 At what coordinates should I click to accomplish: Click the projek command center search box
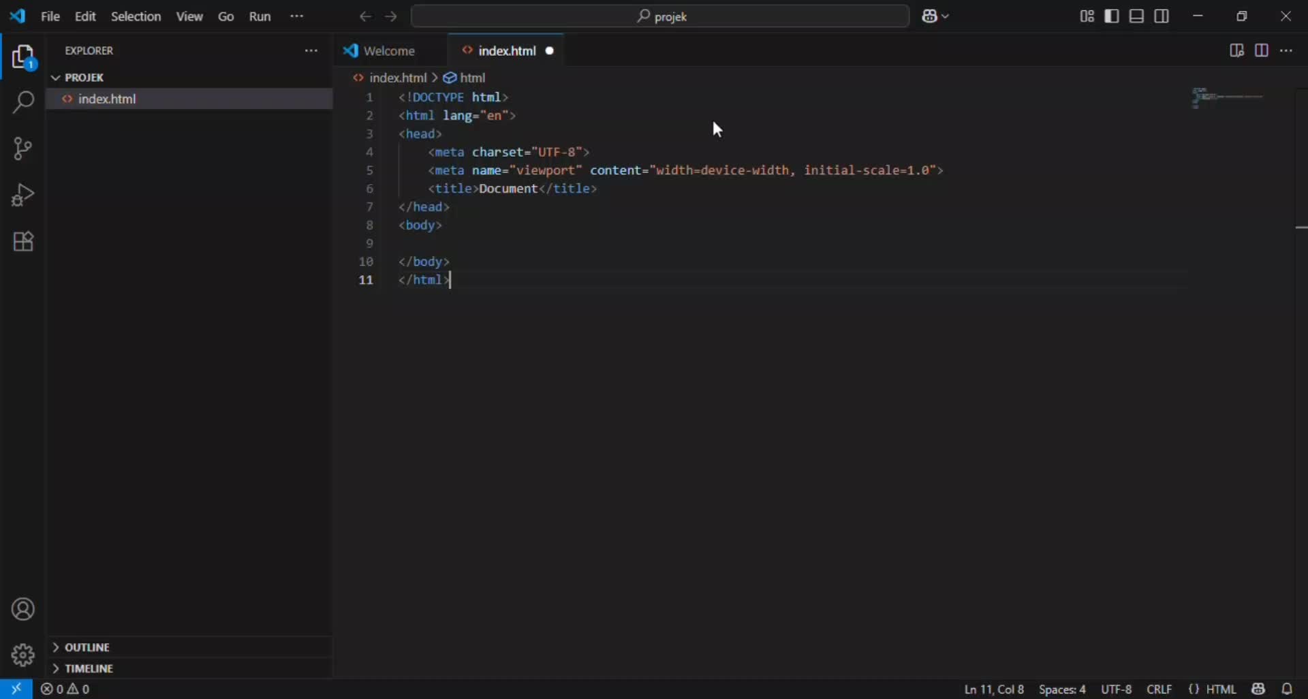tap(660, 16)
